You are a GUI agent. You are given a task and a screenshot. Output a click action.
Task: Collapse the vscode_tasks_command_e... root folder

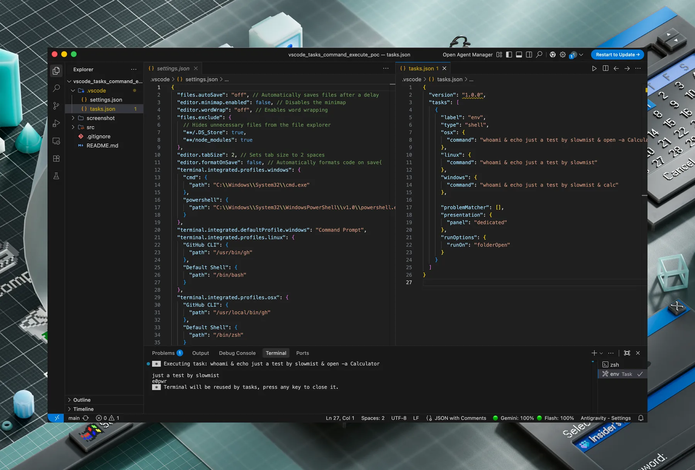[x=69, y=81]
